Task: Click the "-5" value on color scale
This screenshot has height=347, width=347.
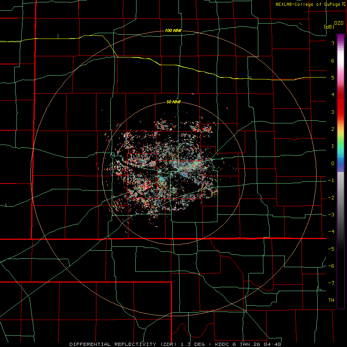Action: [x=331, y=249]
